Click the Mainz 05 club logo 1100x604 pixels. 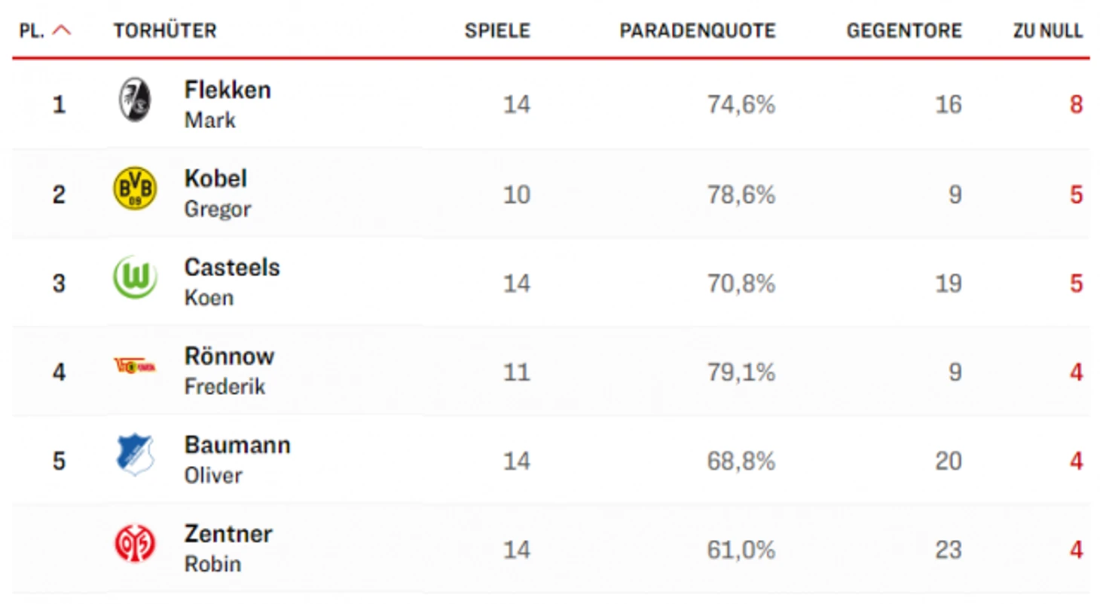pyautogui.click(x=135, y=543)
